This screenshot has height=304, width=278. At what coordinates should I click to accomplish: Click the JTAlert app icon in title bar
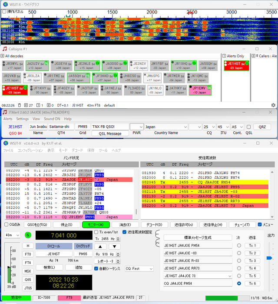click(5, 112)
